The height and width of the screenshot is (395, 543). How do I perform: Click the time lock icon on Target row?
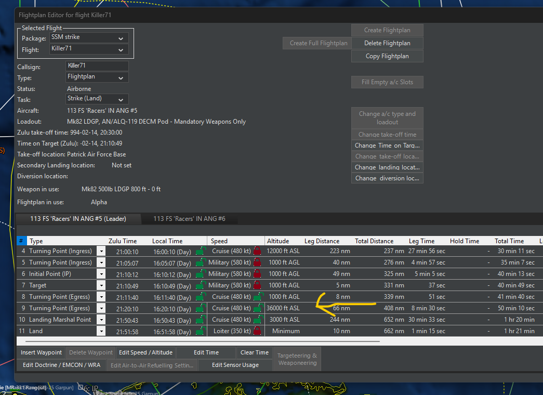201,285
